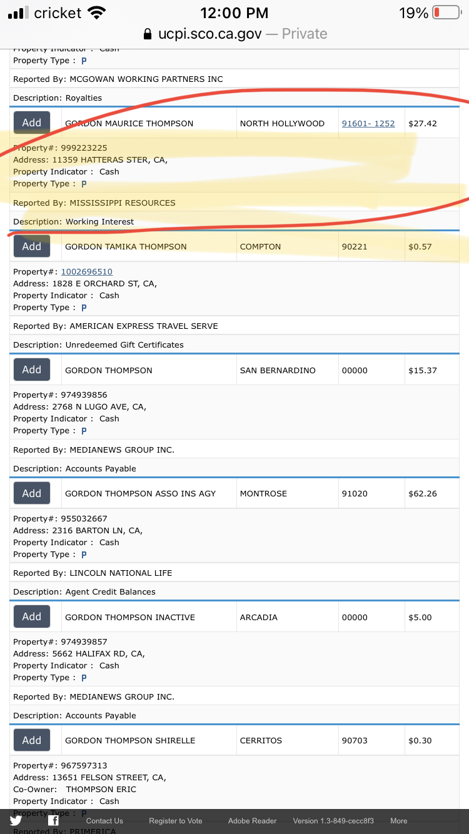Add Gordon Thompson Shirelle property
The image size is (469, 834).
pyautogui.click(x=32, y=740)
